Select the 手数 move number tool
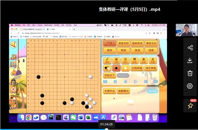This screenshot has height=130, width=198. click(116, 61)
